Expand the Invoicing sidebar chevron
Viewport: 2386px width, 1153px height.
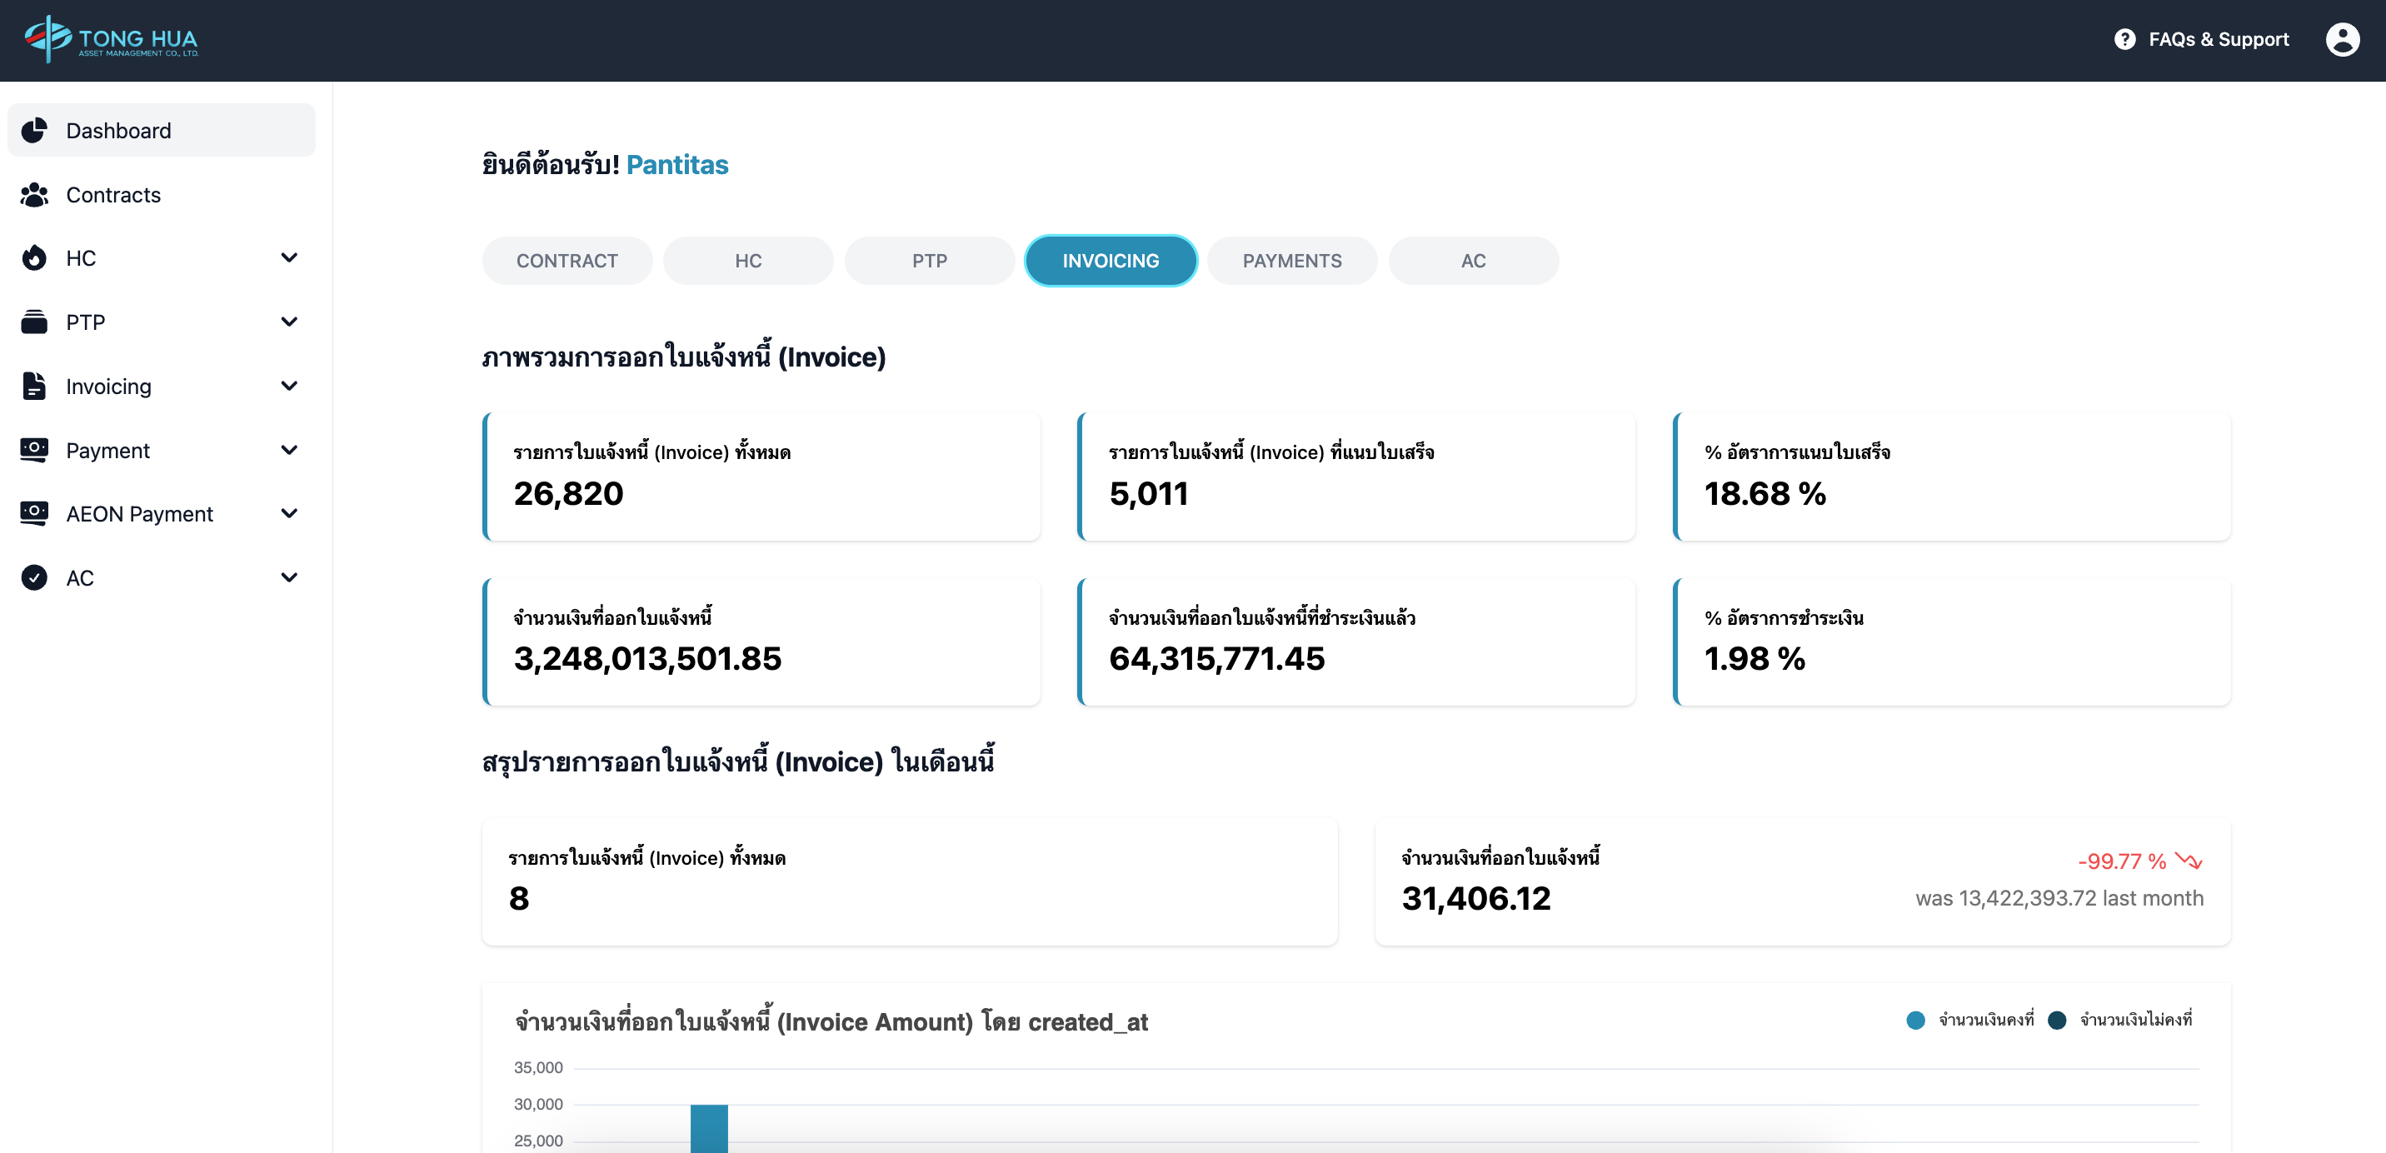point(289,387)
